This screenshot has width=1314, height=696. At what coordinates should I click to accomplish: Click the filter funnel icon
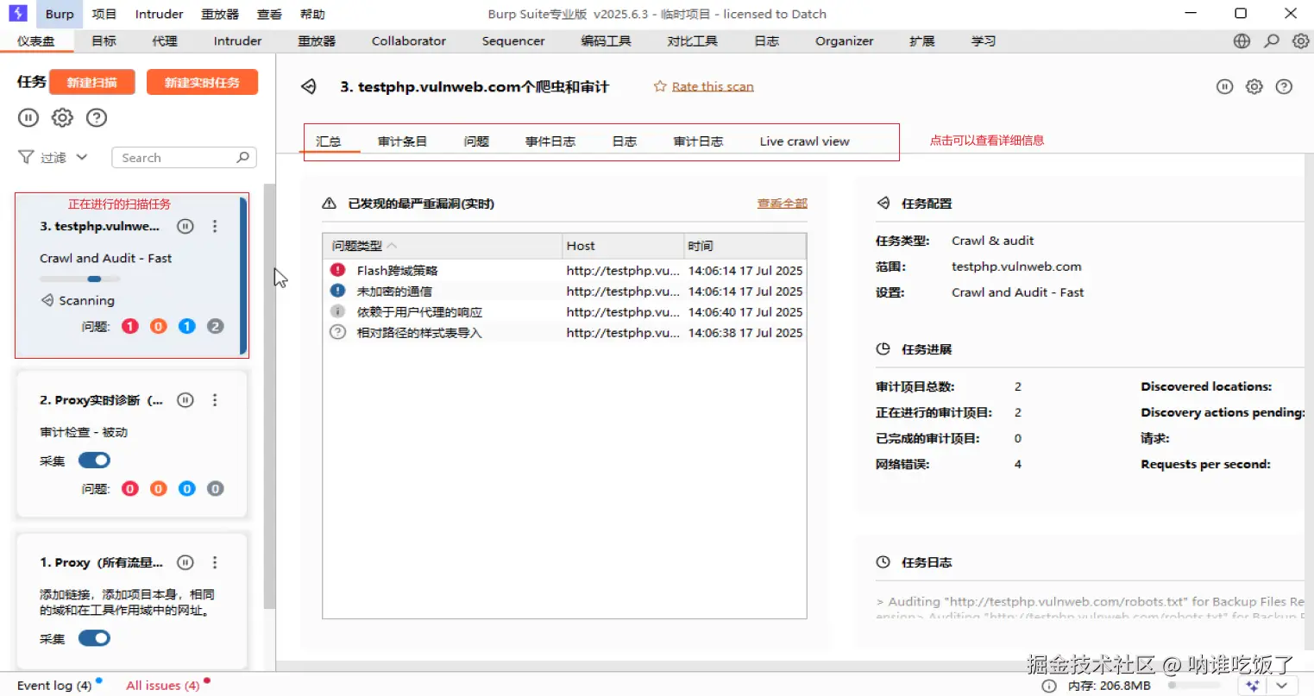coord(26,157)
